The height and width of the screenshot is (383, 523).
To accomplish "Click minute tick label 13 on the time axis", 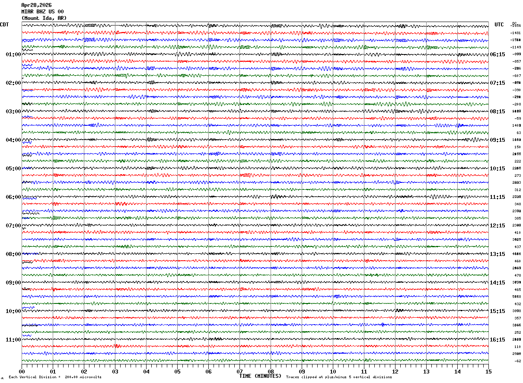I will [x=426, y=371].
